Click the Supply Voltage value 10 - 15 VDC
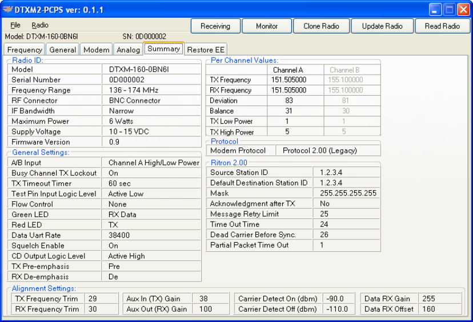 click(129, 132)
